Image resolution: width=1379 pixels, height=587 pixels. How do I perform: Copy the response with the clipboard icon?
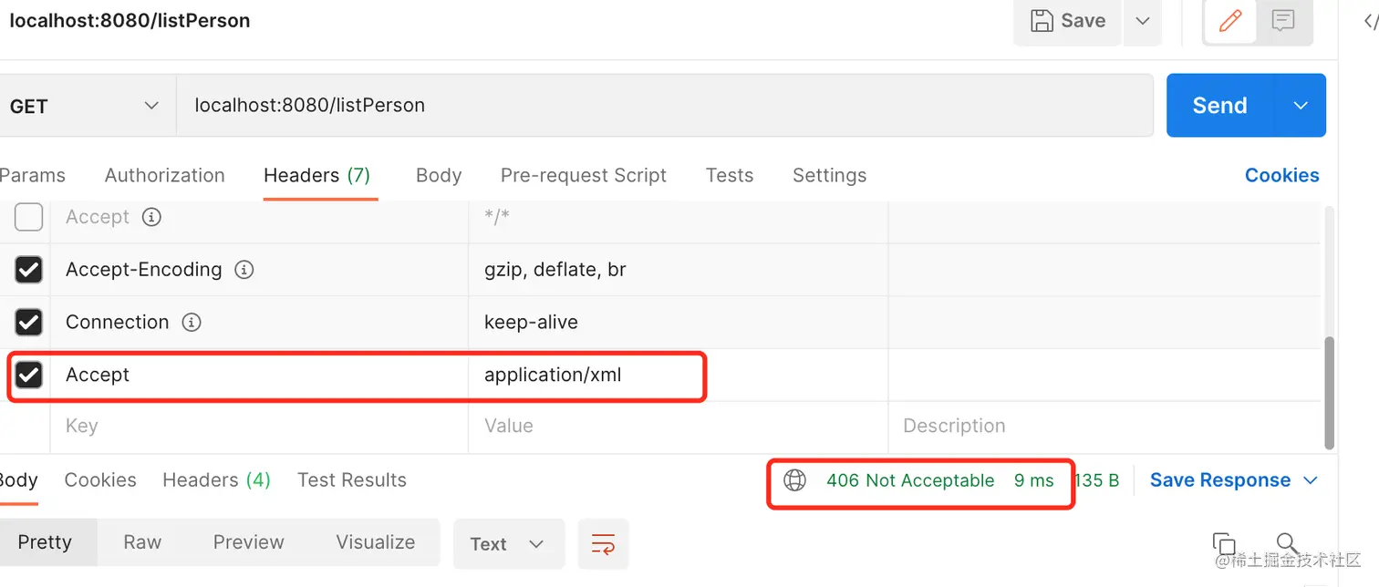(1224, 543)
